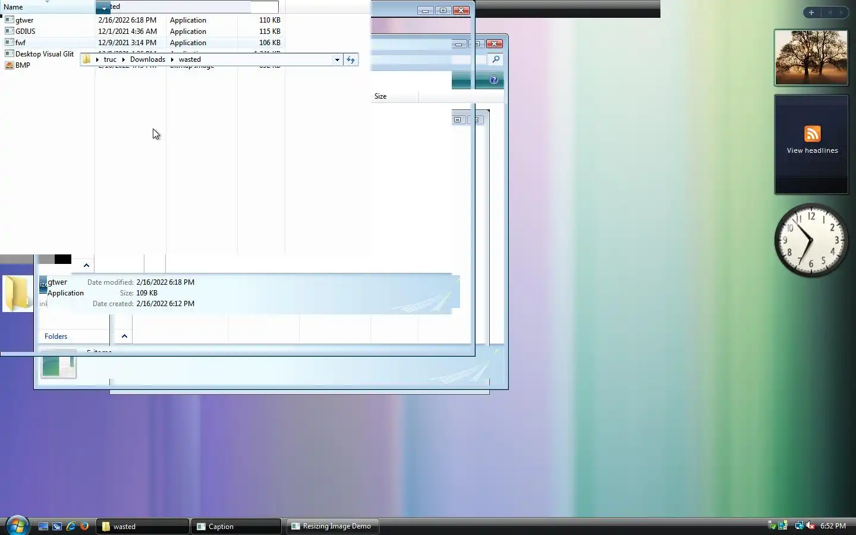Select the gtwer application file icon
The width and height of the screenshot is (856, 535).
(x=9, y=20)
